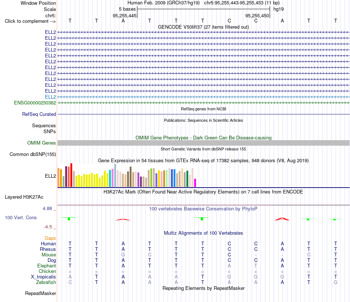The width and height of the screenshot is (350, 302).
Task: Open 'RefSeq genes from NCBI' track title
Action: coord(203,109)
